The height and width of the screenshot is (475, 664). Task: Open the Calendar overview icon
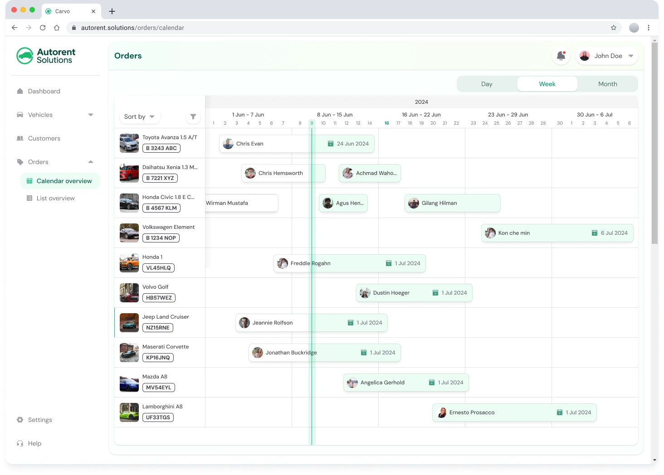tap(29, 180)
